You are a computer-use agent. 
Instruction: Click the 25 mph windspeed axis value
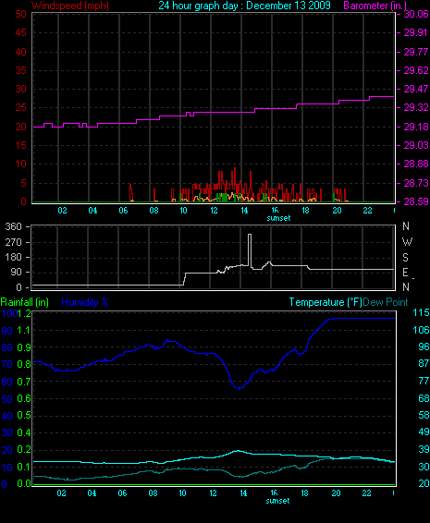coord(20,108)
